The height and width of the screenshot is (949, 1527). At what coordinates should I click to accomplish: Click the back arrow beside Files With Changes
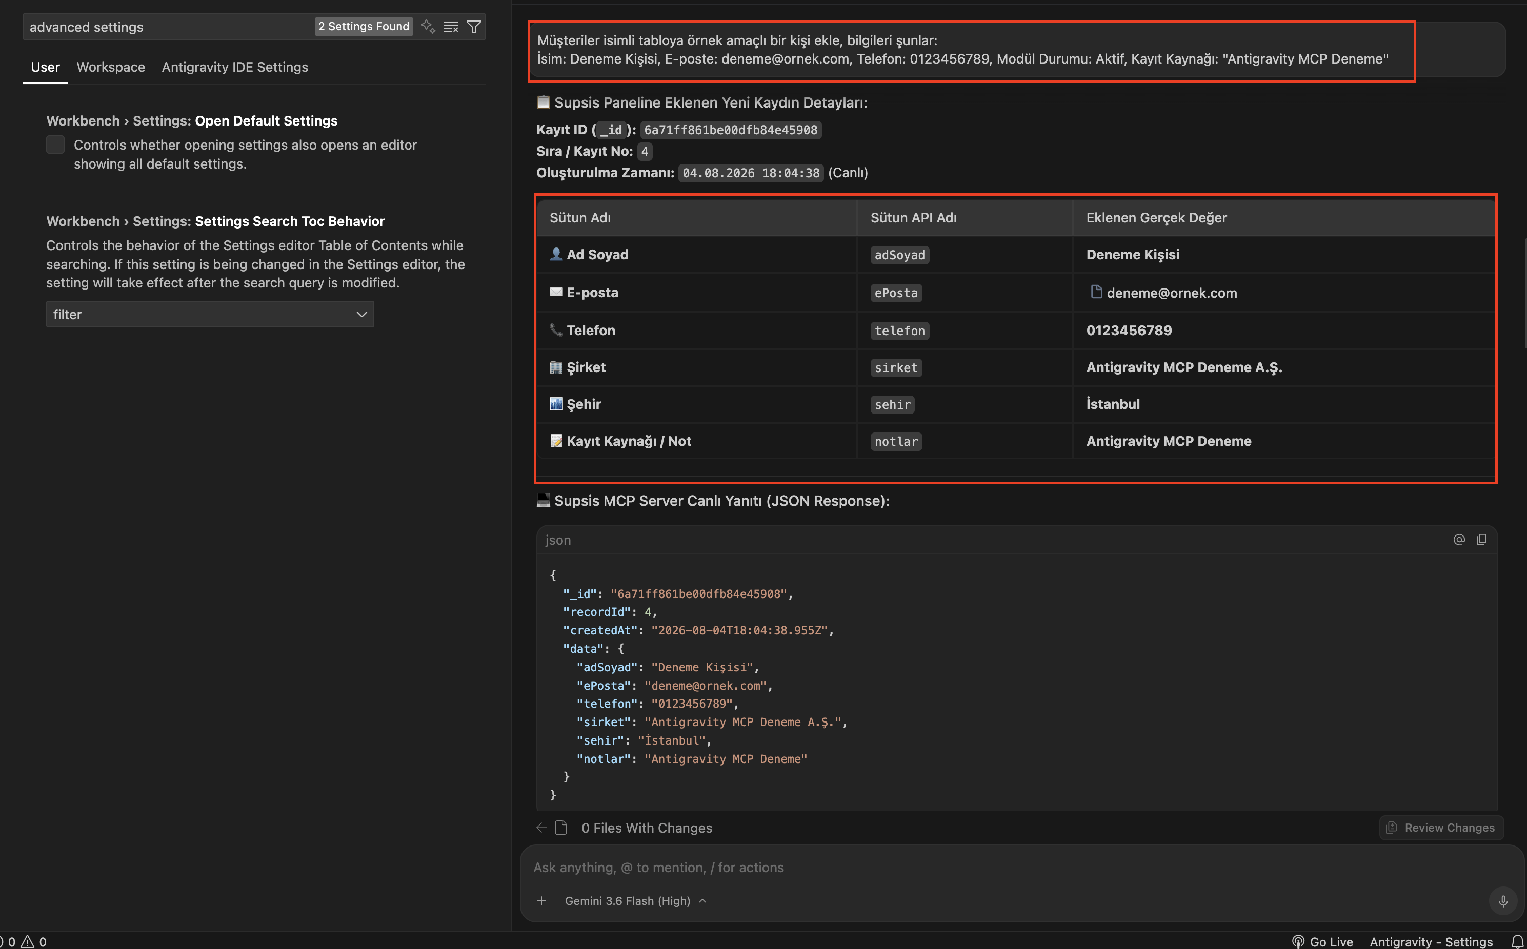(541, 828)
